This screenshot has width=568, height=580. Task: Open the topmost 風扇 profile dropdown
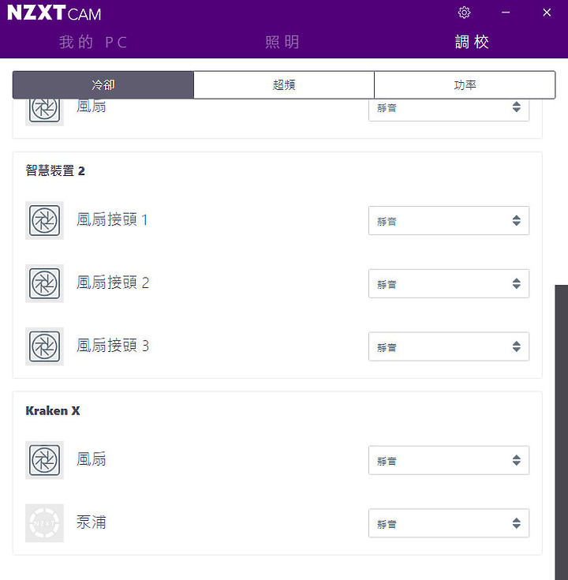click(449, 110)
